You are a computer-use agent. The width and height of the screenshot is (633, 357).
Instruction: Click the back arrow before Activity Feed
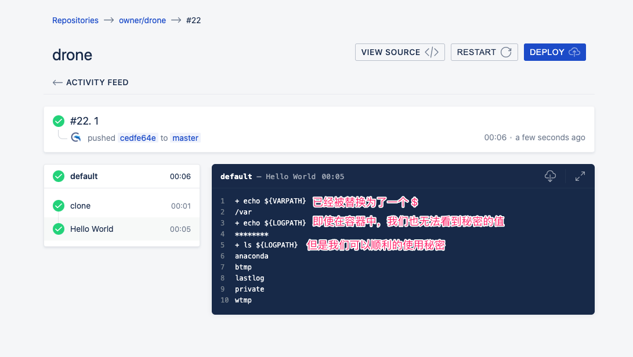[57, 83]
